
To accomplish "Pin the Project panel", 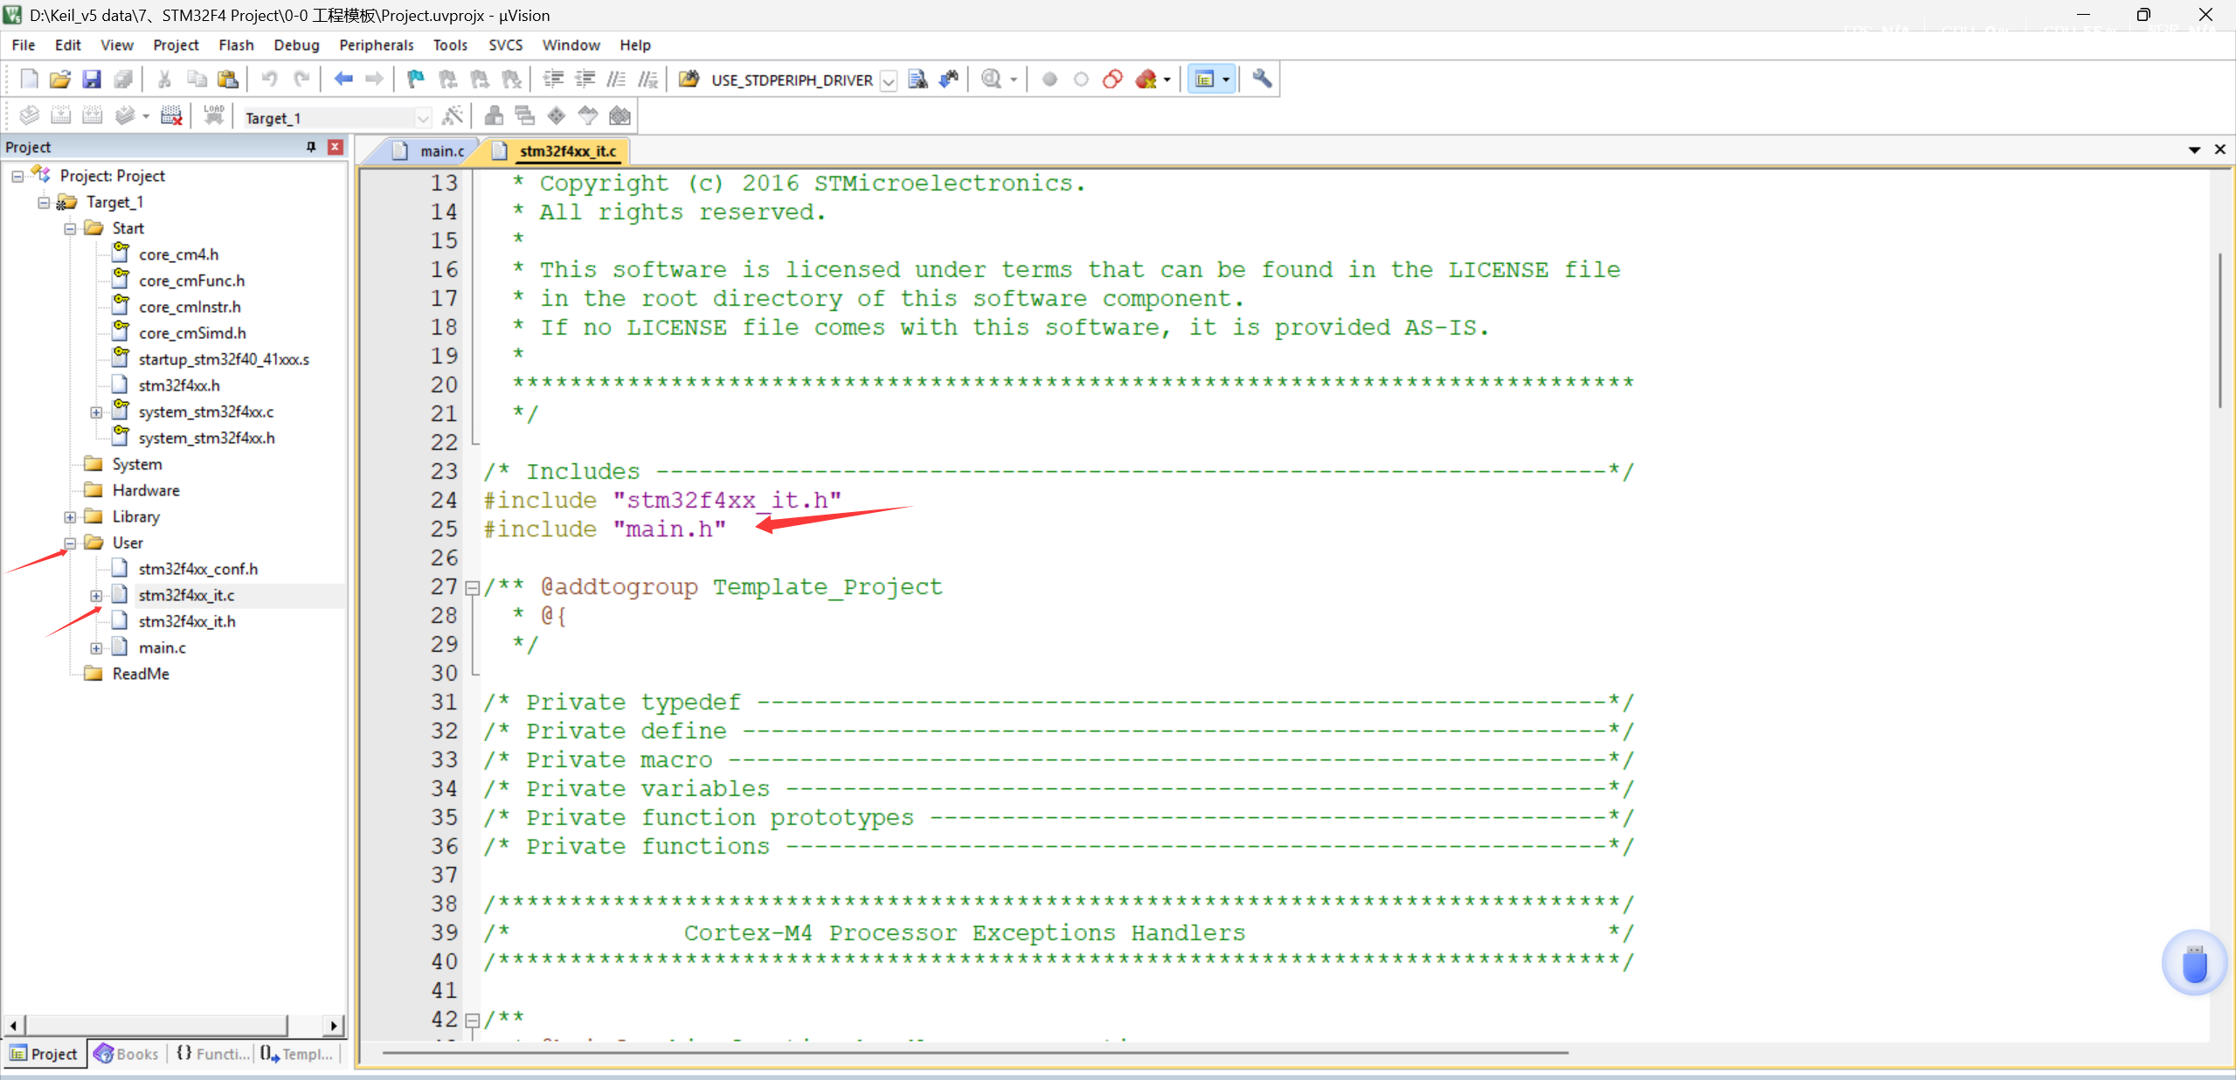I will 311,147.
